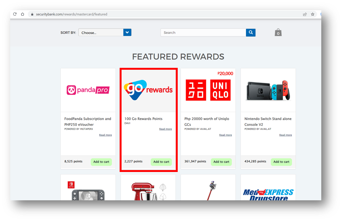Add Nintendo Switch Console to cart

(281, 162)
